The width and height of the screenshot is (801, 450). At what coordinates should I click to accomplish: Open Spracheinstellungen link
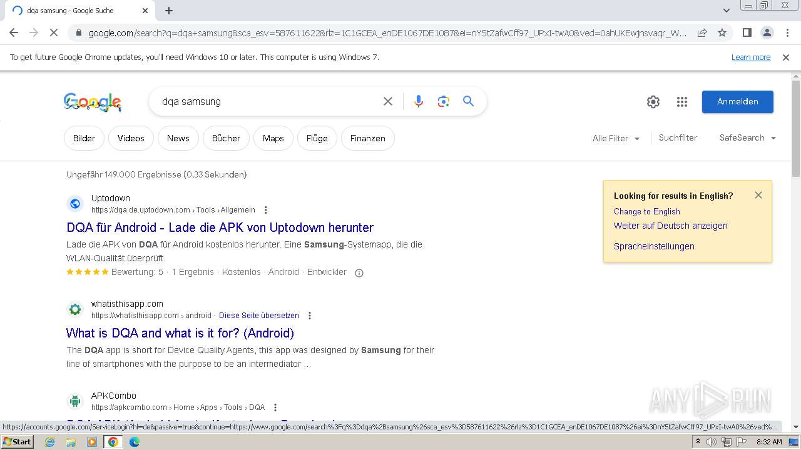pos(654,246)
